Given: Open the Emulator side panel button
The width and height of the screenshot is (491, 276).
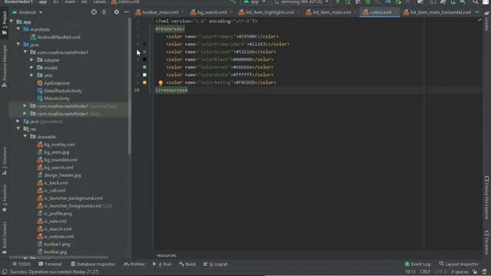Looking at the screenshot, I should coord(486,243).
